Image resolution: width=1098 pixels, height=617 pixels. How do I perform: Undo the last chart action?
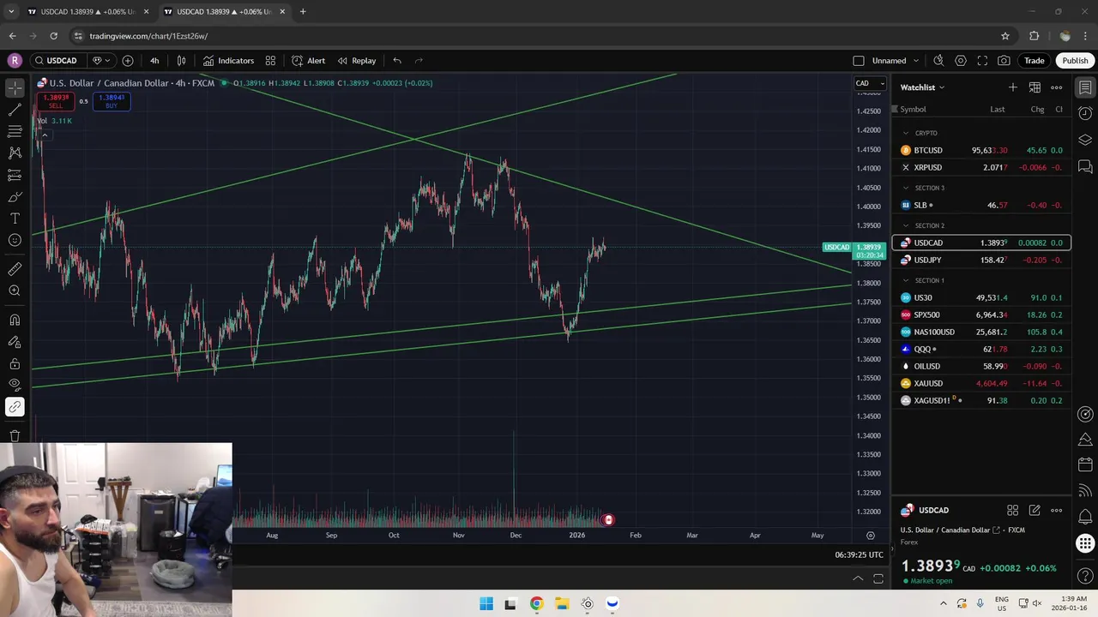(x=397, y=61)
